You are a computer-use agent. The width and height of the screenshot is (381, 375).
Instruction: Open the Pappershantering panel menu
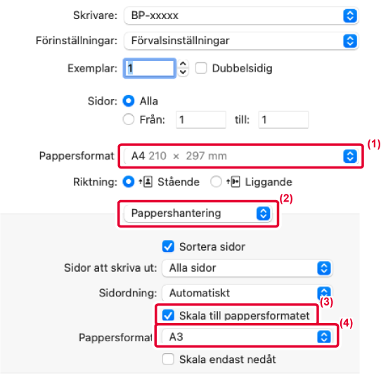tap(198, 213)
